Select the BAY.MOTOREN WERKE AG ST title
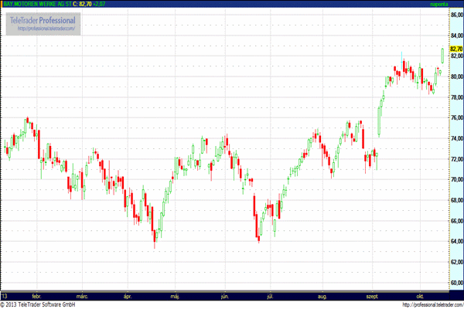Image resolution: width=464 pixels, height=309 pixels. 35,4
